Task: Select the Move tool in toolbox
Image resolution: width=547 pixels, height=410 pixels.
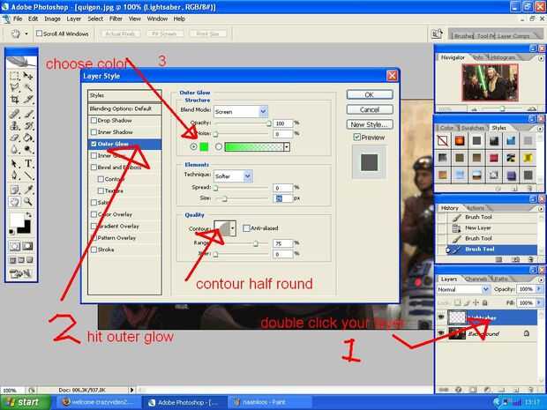Action: click(x=28, y=76)
